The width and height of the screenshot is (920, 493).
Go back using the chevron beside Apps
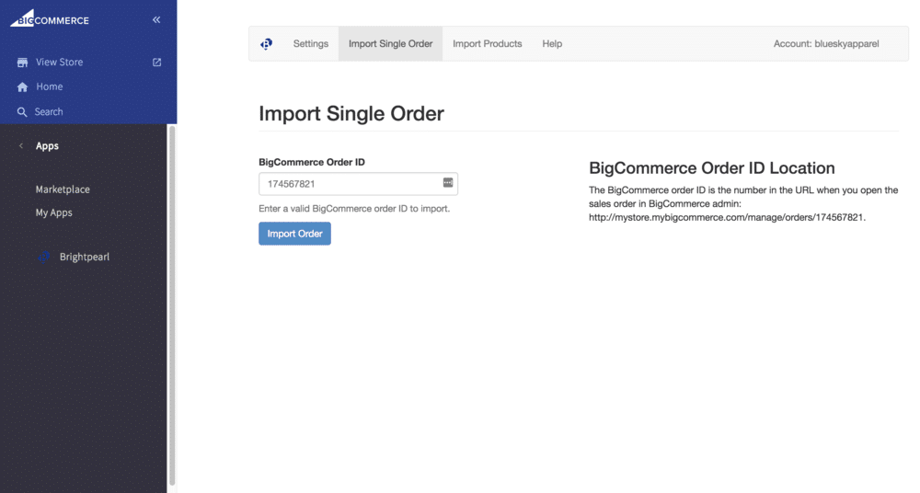pos(21,146)
